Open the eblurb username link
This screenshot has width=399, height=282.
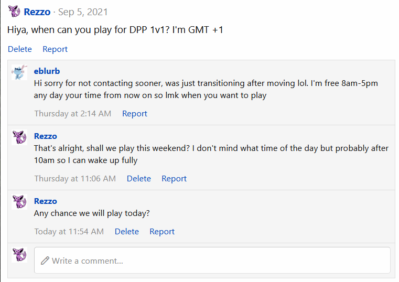tap(47, 71)
